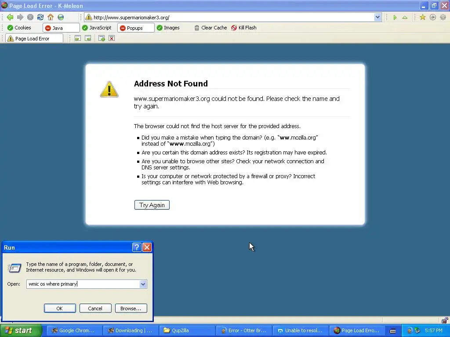450x337 pixels.
Task: Click the 5:57 PM taskbar clock
Action: click(x=434, y=330)
